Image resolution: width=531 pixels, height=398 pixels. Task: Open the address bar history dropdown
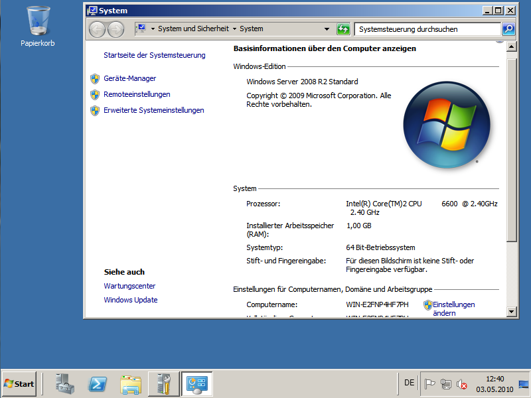coord(327,29)
